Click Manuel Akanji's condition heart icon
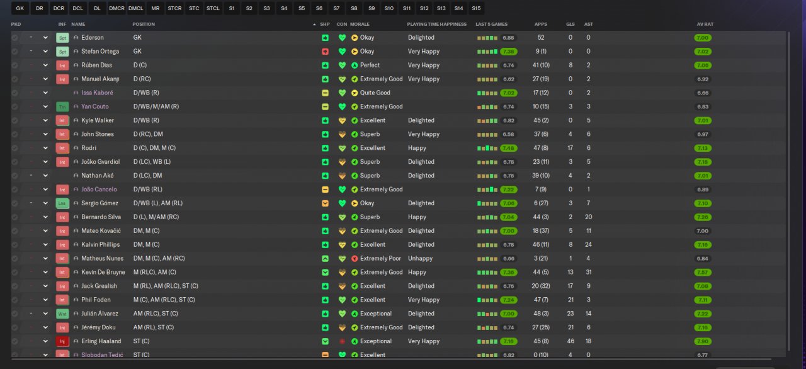 [343, 79]
